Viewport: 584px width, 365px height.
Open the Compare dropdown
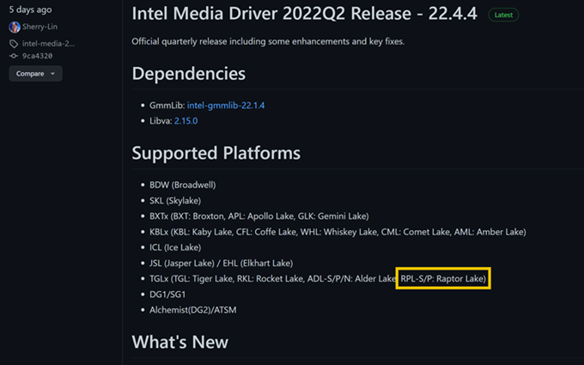[x=36, y=74]
